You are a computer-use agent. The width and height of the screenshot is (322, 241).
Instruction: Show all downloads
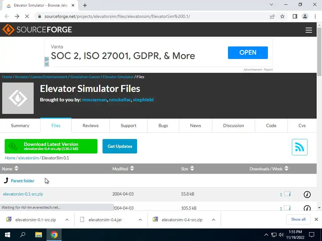[x=298, y=219]
